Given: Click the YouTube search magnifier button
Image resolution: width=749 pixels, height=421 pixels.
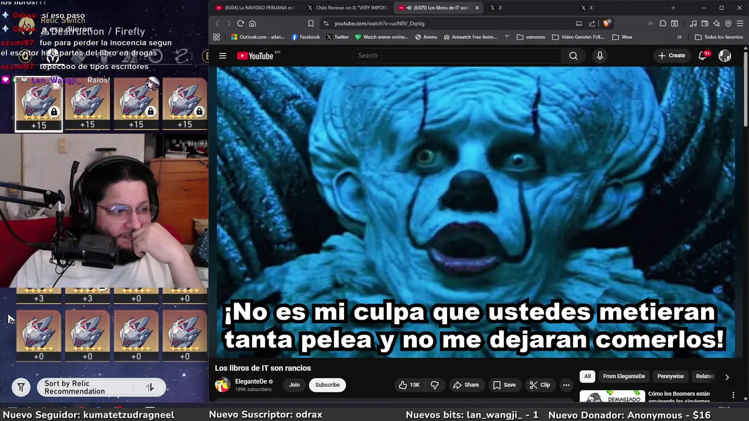Looking at the screenshot, I should (x=573, y=56).
